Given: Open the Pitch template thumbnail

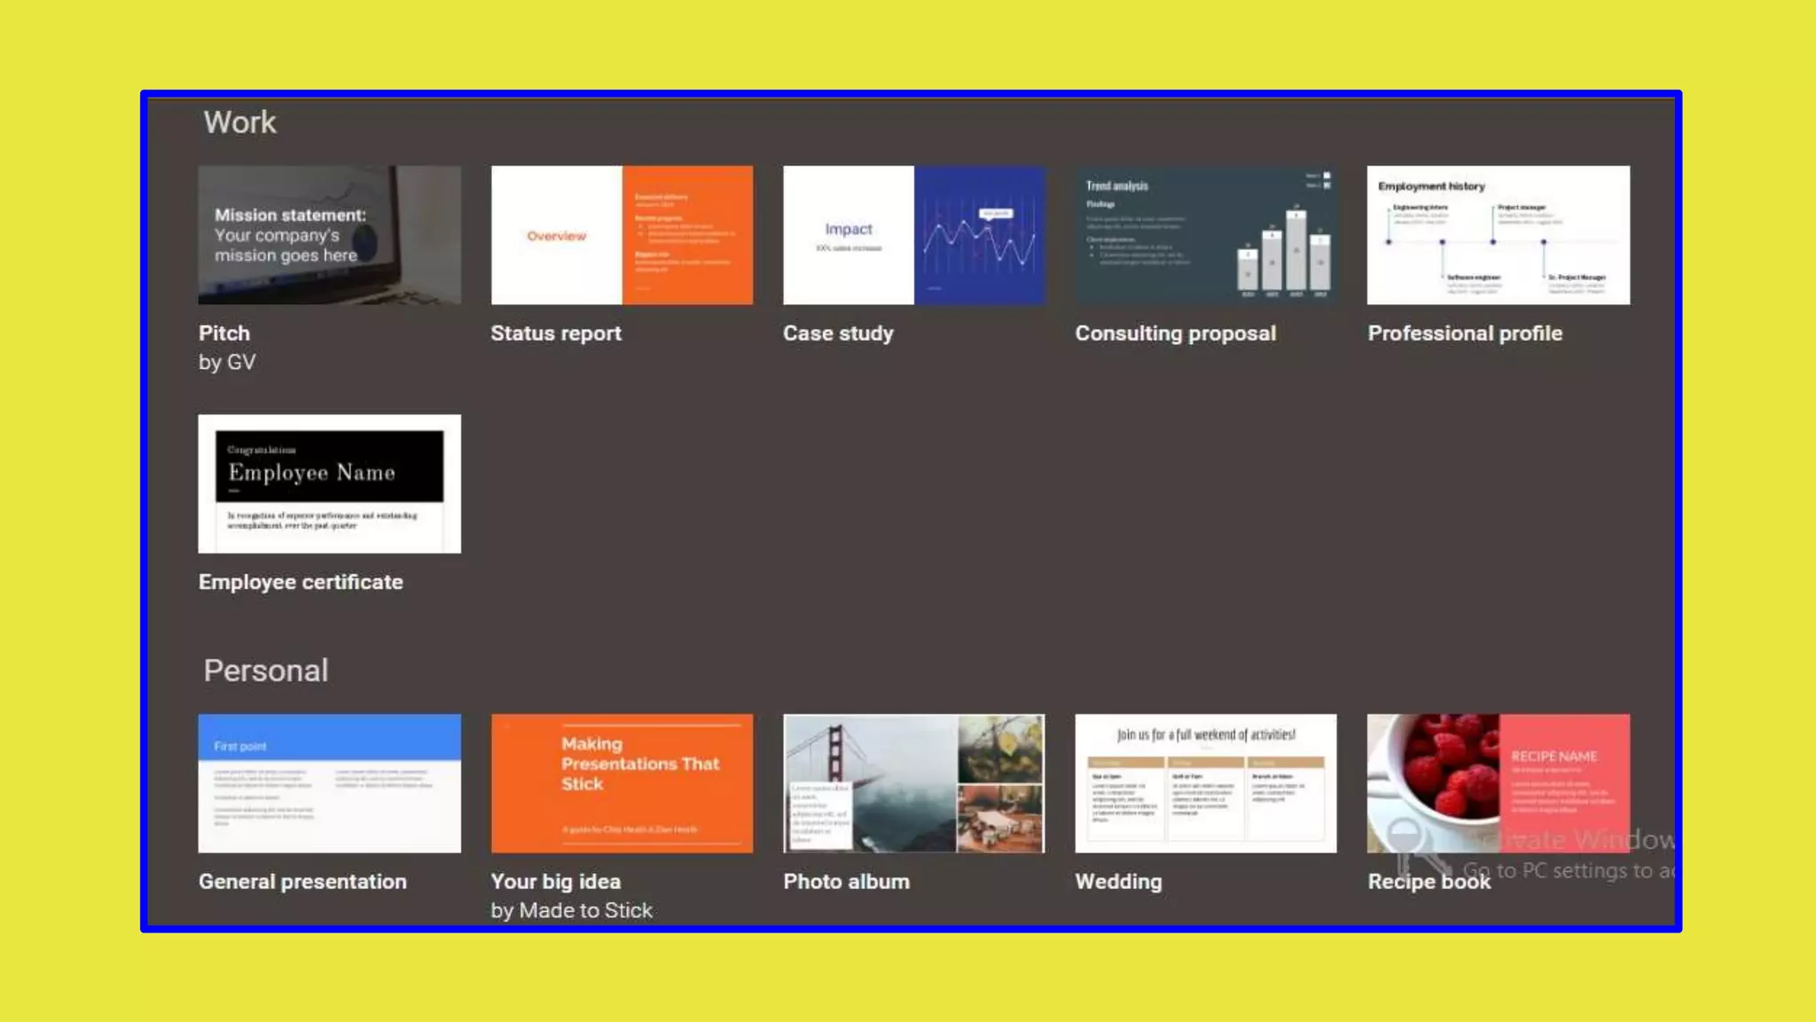Looking at the screenshot, I should (x=329, y=235).
